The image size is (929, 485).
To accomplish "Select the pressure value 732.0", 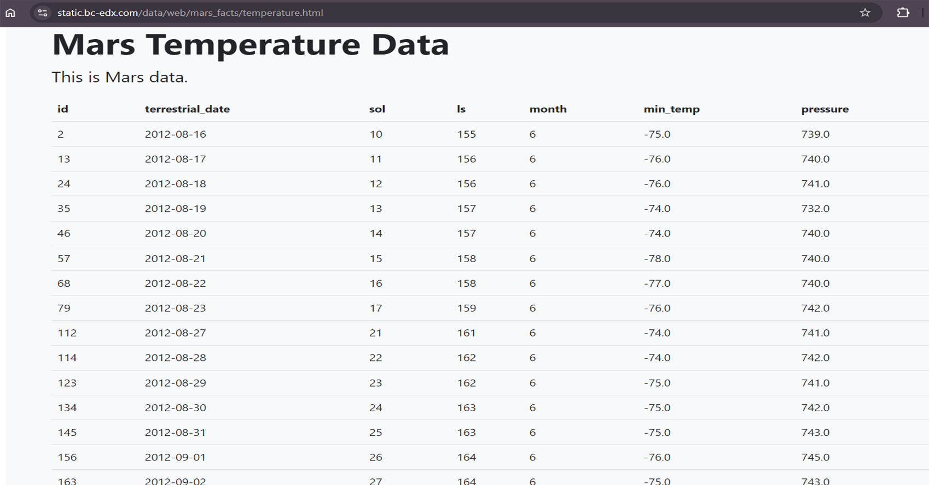I will tap(815, 209).
